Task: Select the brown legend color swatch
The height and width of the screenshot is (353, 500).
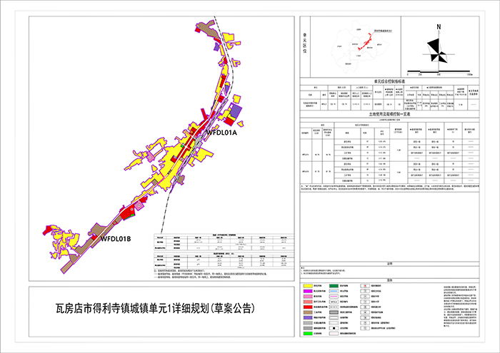Action: click(x=308, y=312)
